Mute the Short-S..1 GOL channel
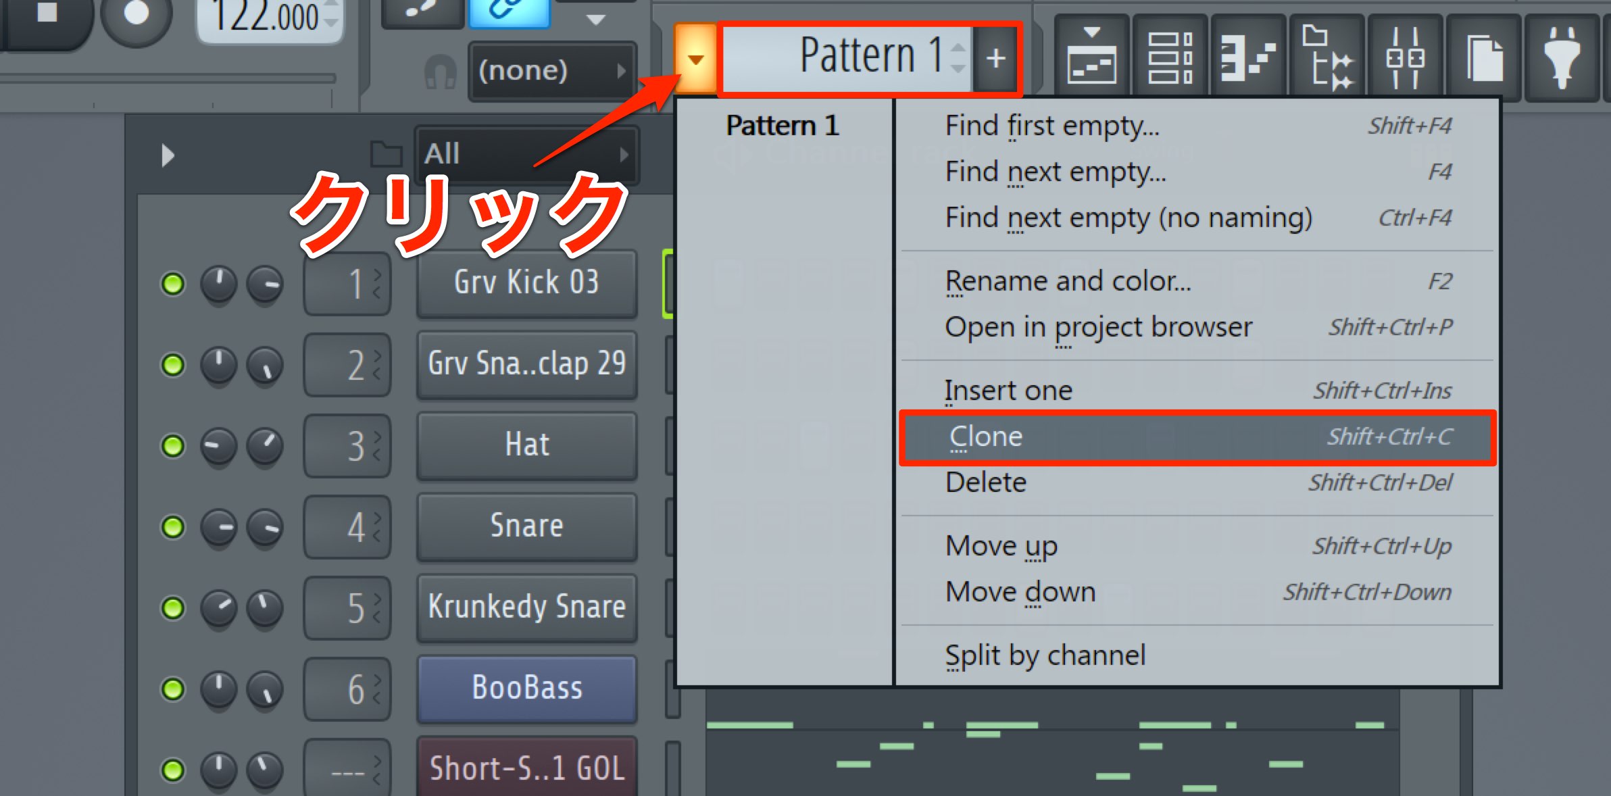The image size is (1611, 796). [173, 770]
